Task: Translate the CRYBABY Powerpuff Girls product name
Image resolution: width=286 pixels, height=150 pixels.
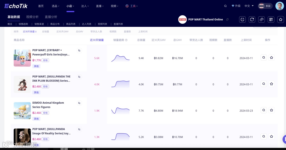Action: click(x=79, y=51)
